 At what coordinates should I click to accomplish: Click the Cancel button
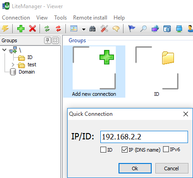(x=172, y=168)
